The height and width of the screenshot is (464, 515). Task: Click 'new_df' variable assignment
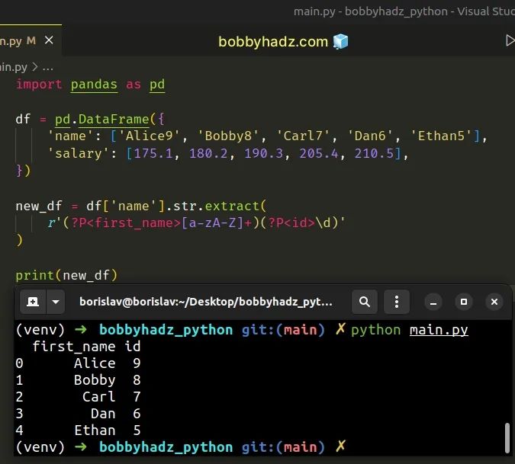pos(39,206)
